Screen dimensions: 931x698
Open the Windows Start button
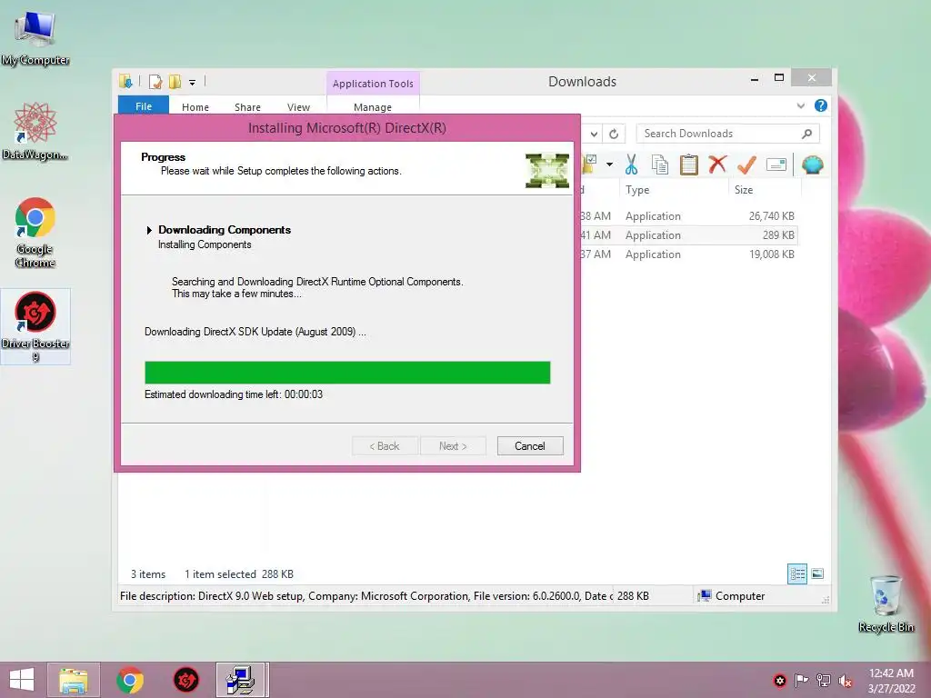tap(22, 680)
